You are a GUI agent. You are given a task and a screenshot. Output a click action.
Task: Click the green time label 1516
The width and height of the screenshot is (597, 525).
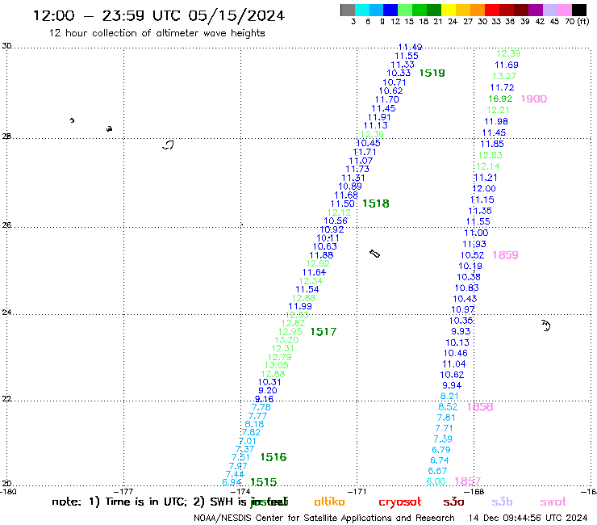pyautogui.click(x=273, y=457)
